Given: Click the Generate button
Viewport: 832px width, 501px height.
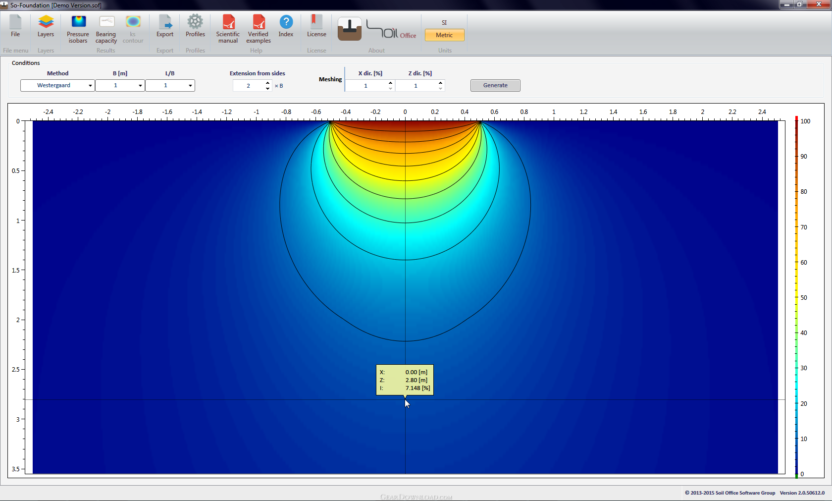Looking at the screenshot, I should 495,85.
